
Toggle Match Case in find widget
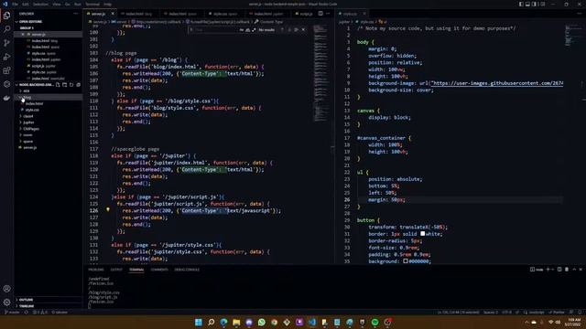242,29
